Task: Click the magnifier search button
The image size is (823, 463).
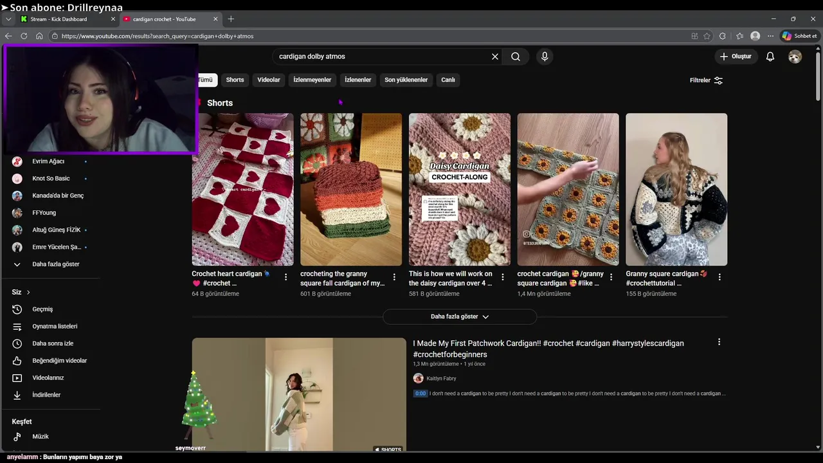Action: pos(516,57)
